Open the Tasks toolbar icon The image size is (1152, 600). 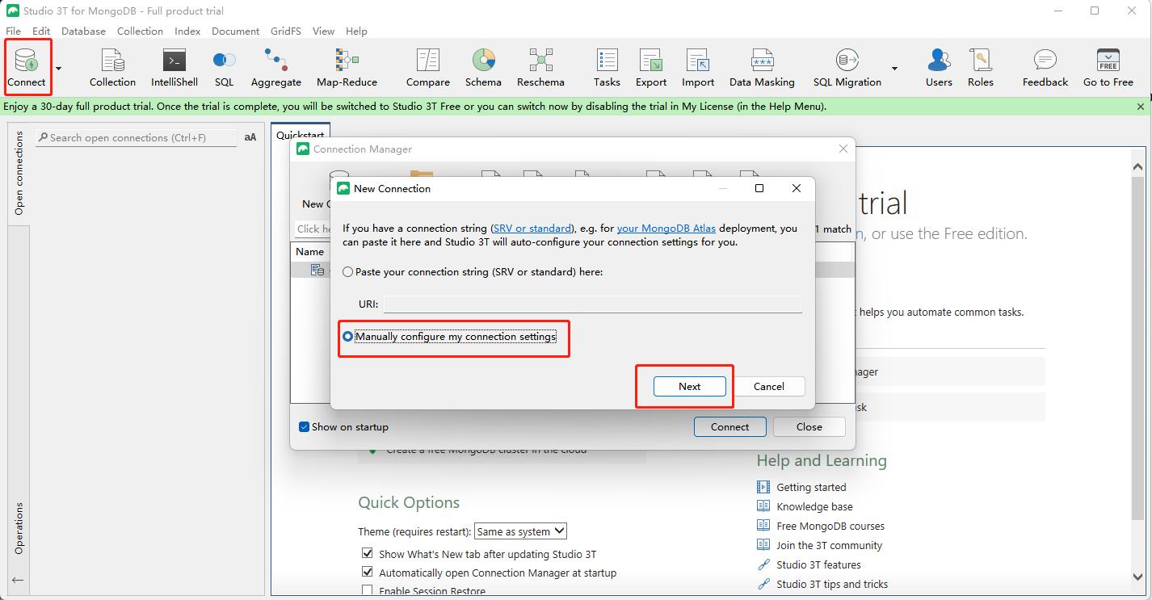tap(607, 67)
